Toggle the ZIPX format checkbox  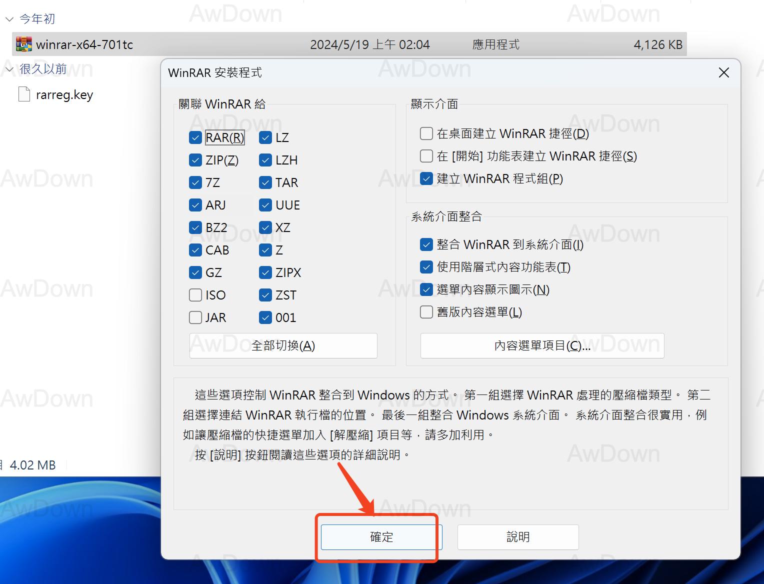(x=265, y=272)
